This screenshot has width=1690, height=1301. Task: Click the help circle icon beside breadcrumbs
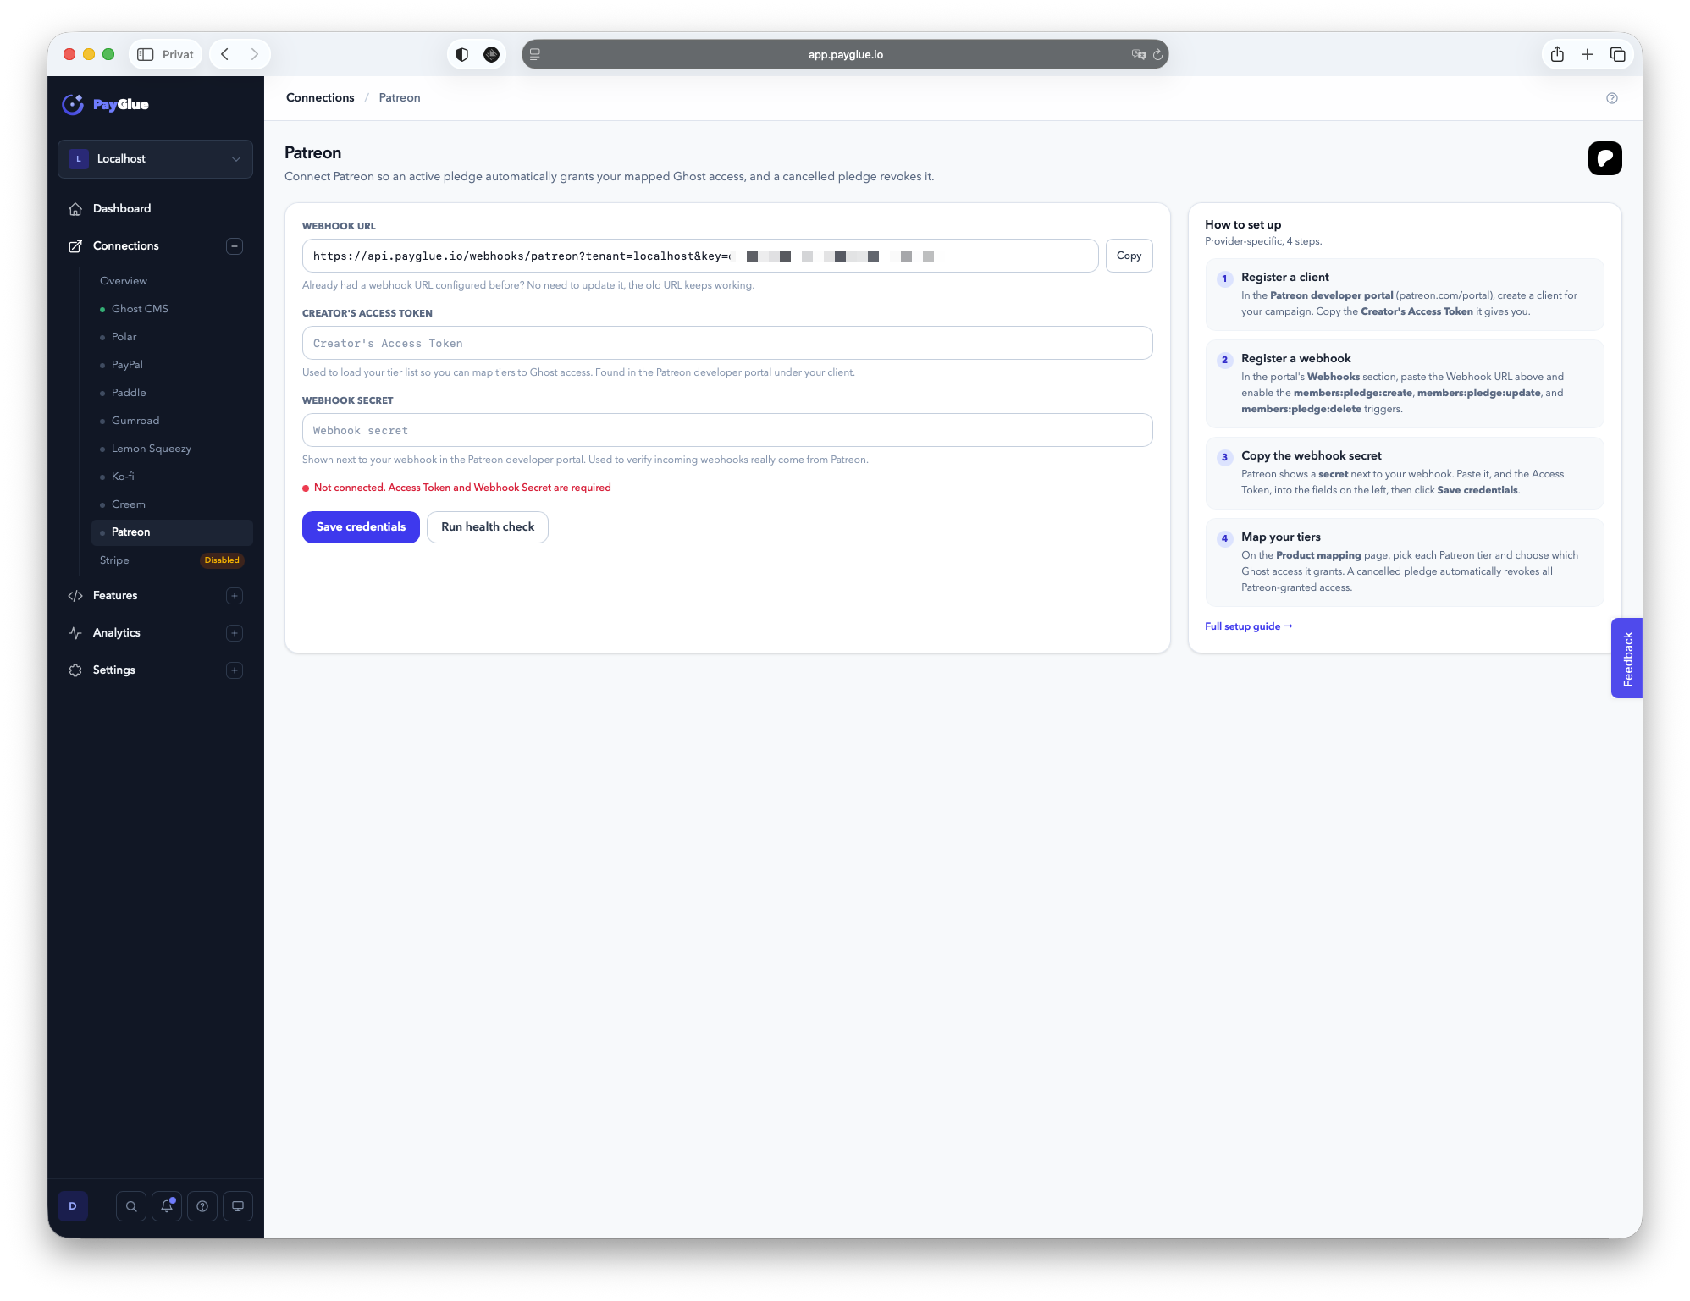pos(1612,98)
